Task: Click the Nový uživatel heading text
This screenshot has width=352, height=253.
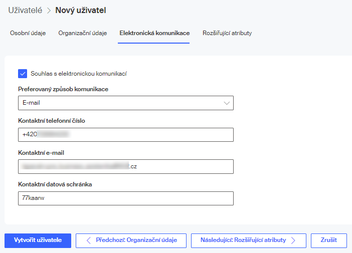Action: tap(81, 11)
